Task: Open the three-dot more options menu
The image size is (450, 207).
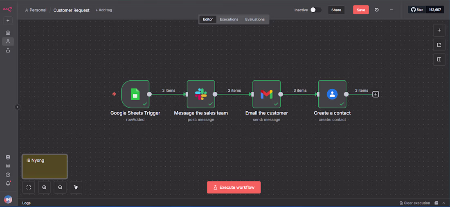Action: 391,10
